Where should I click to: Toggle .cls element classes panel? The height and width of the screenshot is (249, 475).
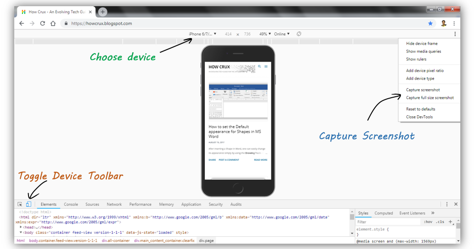coord(440,222)
